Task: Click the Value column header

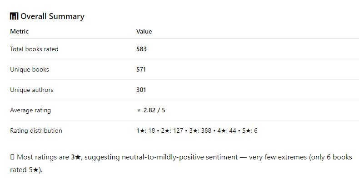Action: pyautogui.click(x=144, y=31)
